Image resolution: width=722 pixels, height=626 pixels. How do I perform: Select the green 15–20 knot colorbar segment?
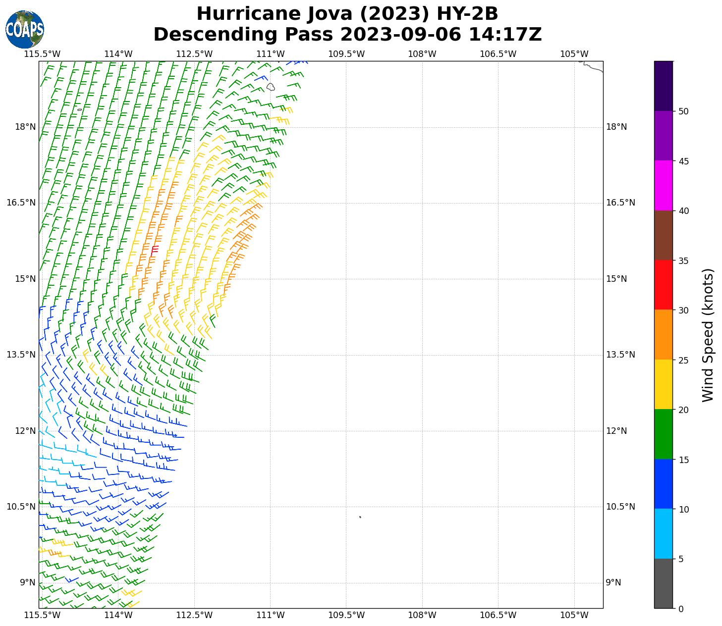coord(663,434)
